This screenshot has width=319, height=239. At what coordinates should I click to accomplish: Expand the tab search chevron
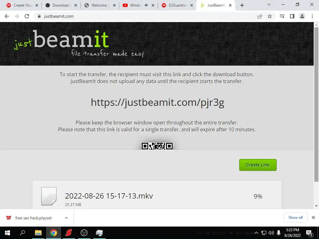tap(269, 4)
